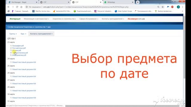191x107 pixels.
Task: Open the Программное обе... bookmark
Action: tap(143, 11)
